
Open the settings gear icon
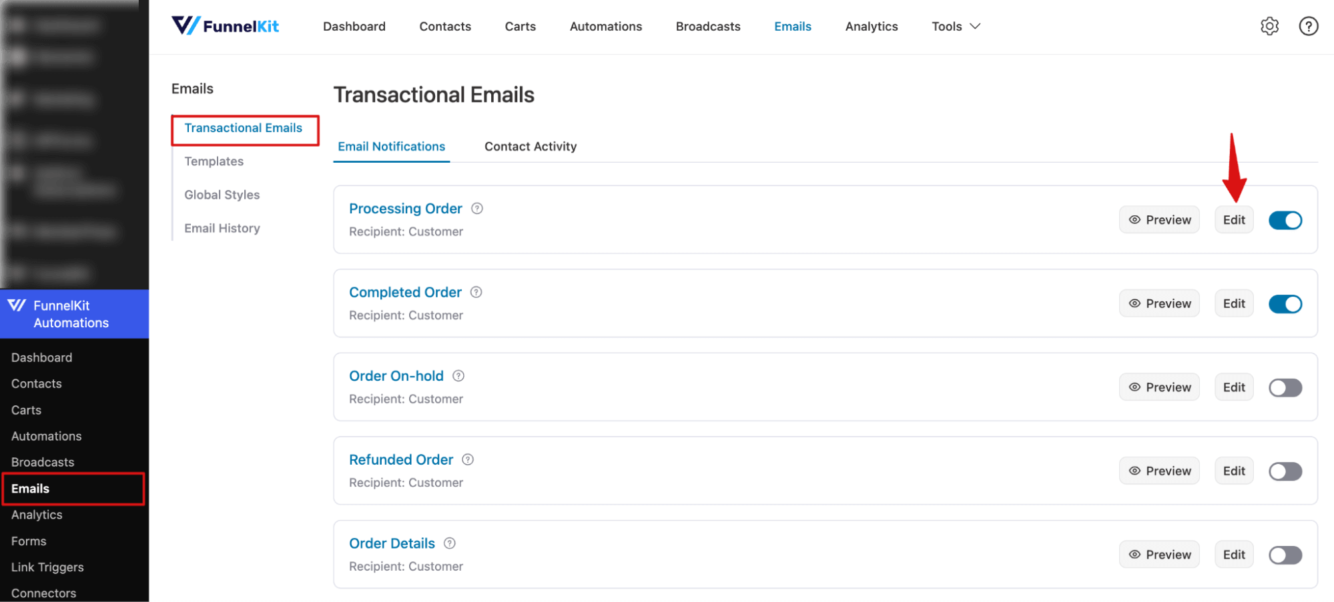(x=1269, y=26)
